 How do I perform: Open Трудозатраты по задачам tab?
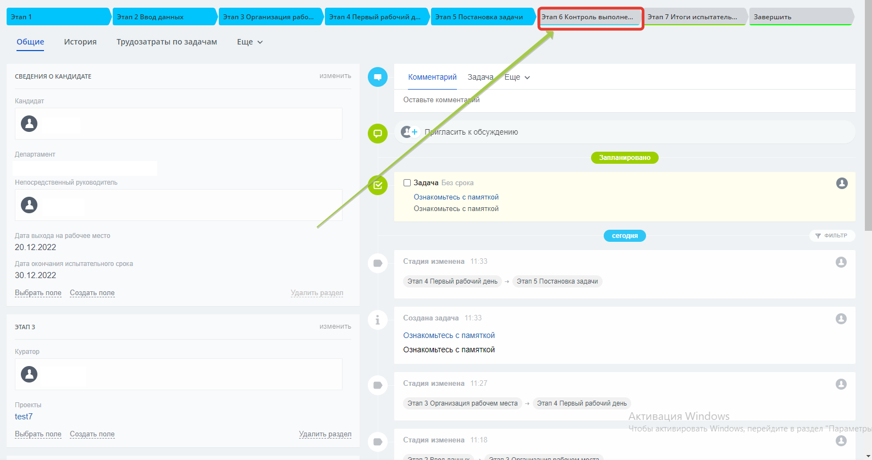coord(167,42)
